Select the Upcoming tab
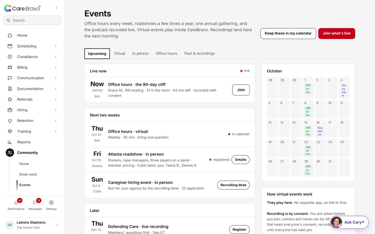The width and height of the screenshot is (375, 234). click(x=97, y=53)
